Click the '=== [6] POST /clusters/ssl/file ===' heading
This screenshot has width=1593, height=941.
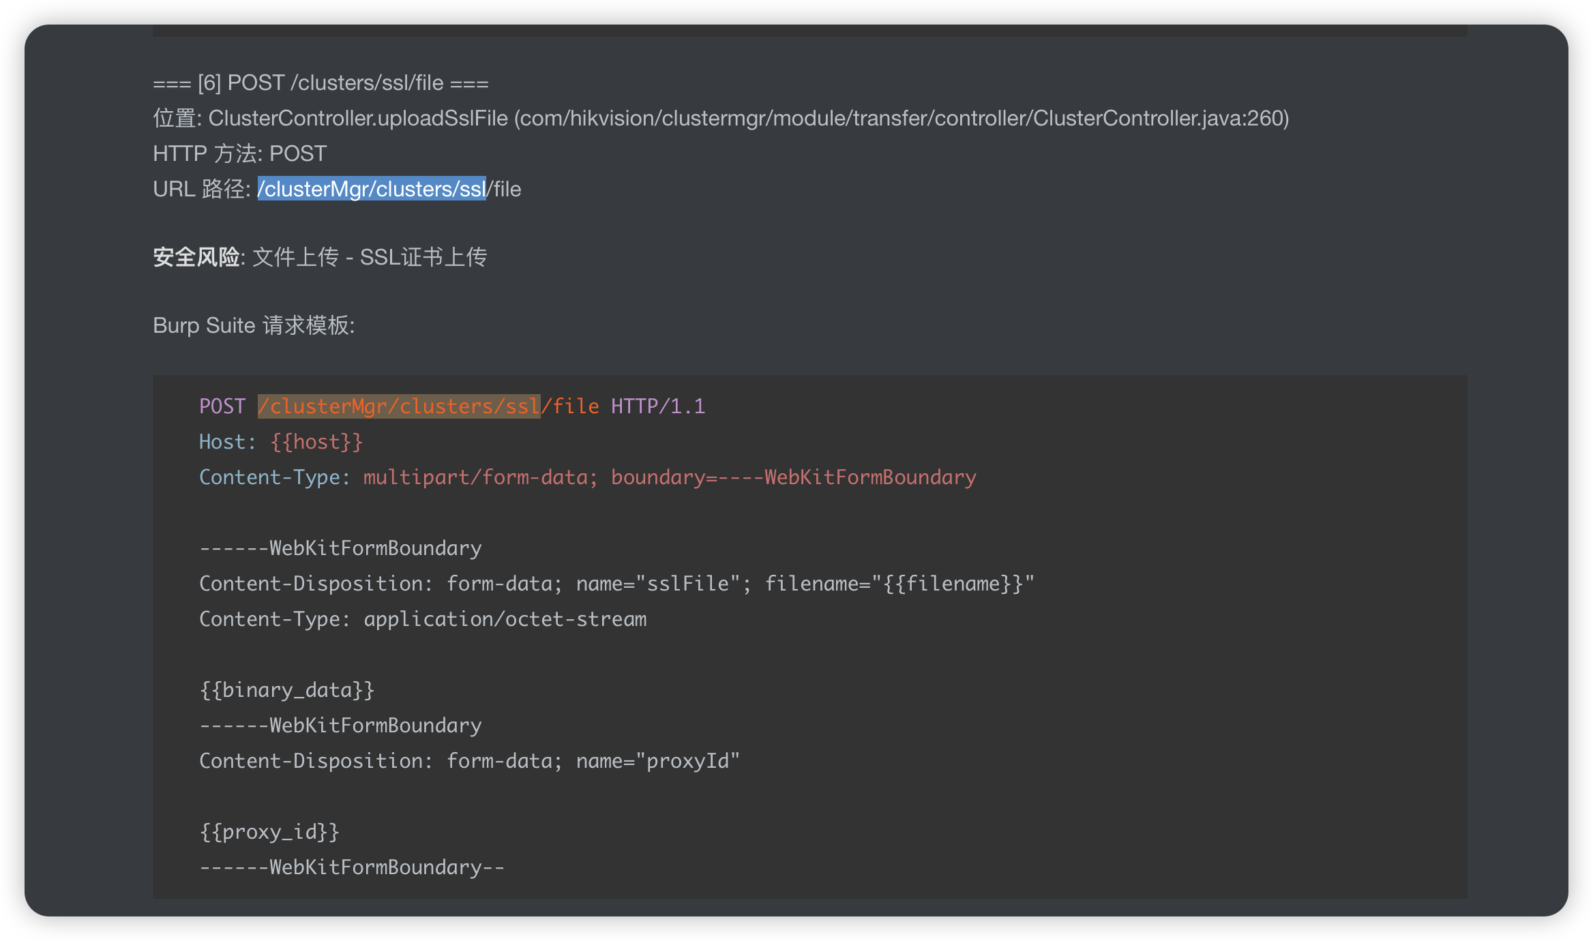pyautogui.click(x=321, y=83)
